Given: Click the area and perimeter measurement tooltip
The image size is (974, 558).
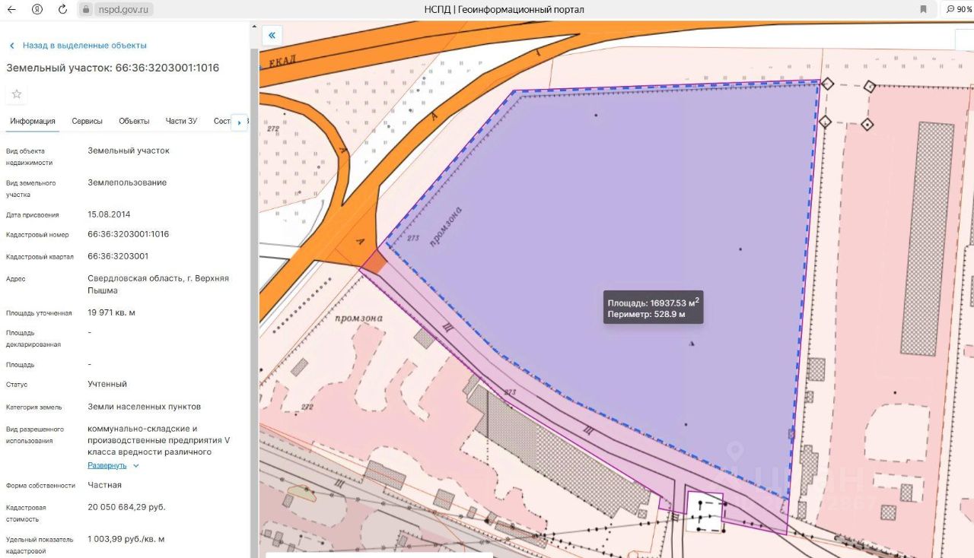Looking at the screenshot, I should 653,308.
